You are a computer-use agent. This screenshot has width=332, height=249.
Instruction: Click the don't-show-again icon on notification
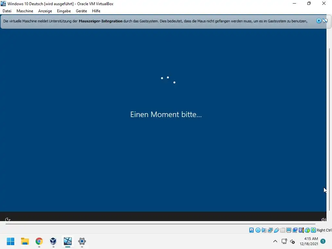tap(325, 21)
